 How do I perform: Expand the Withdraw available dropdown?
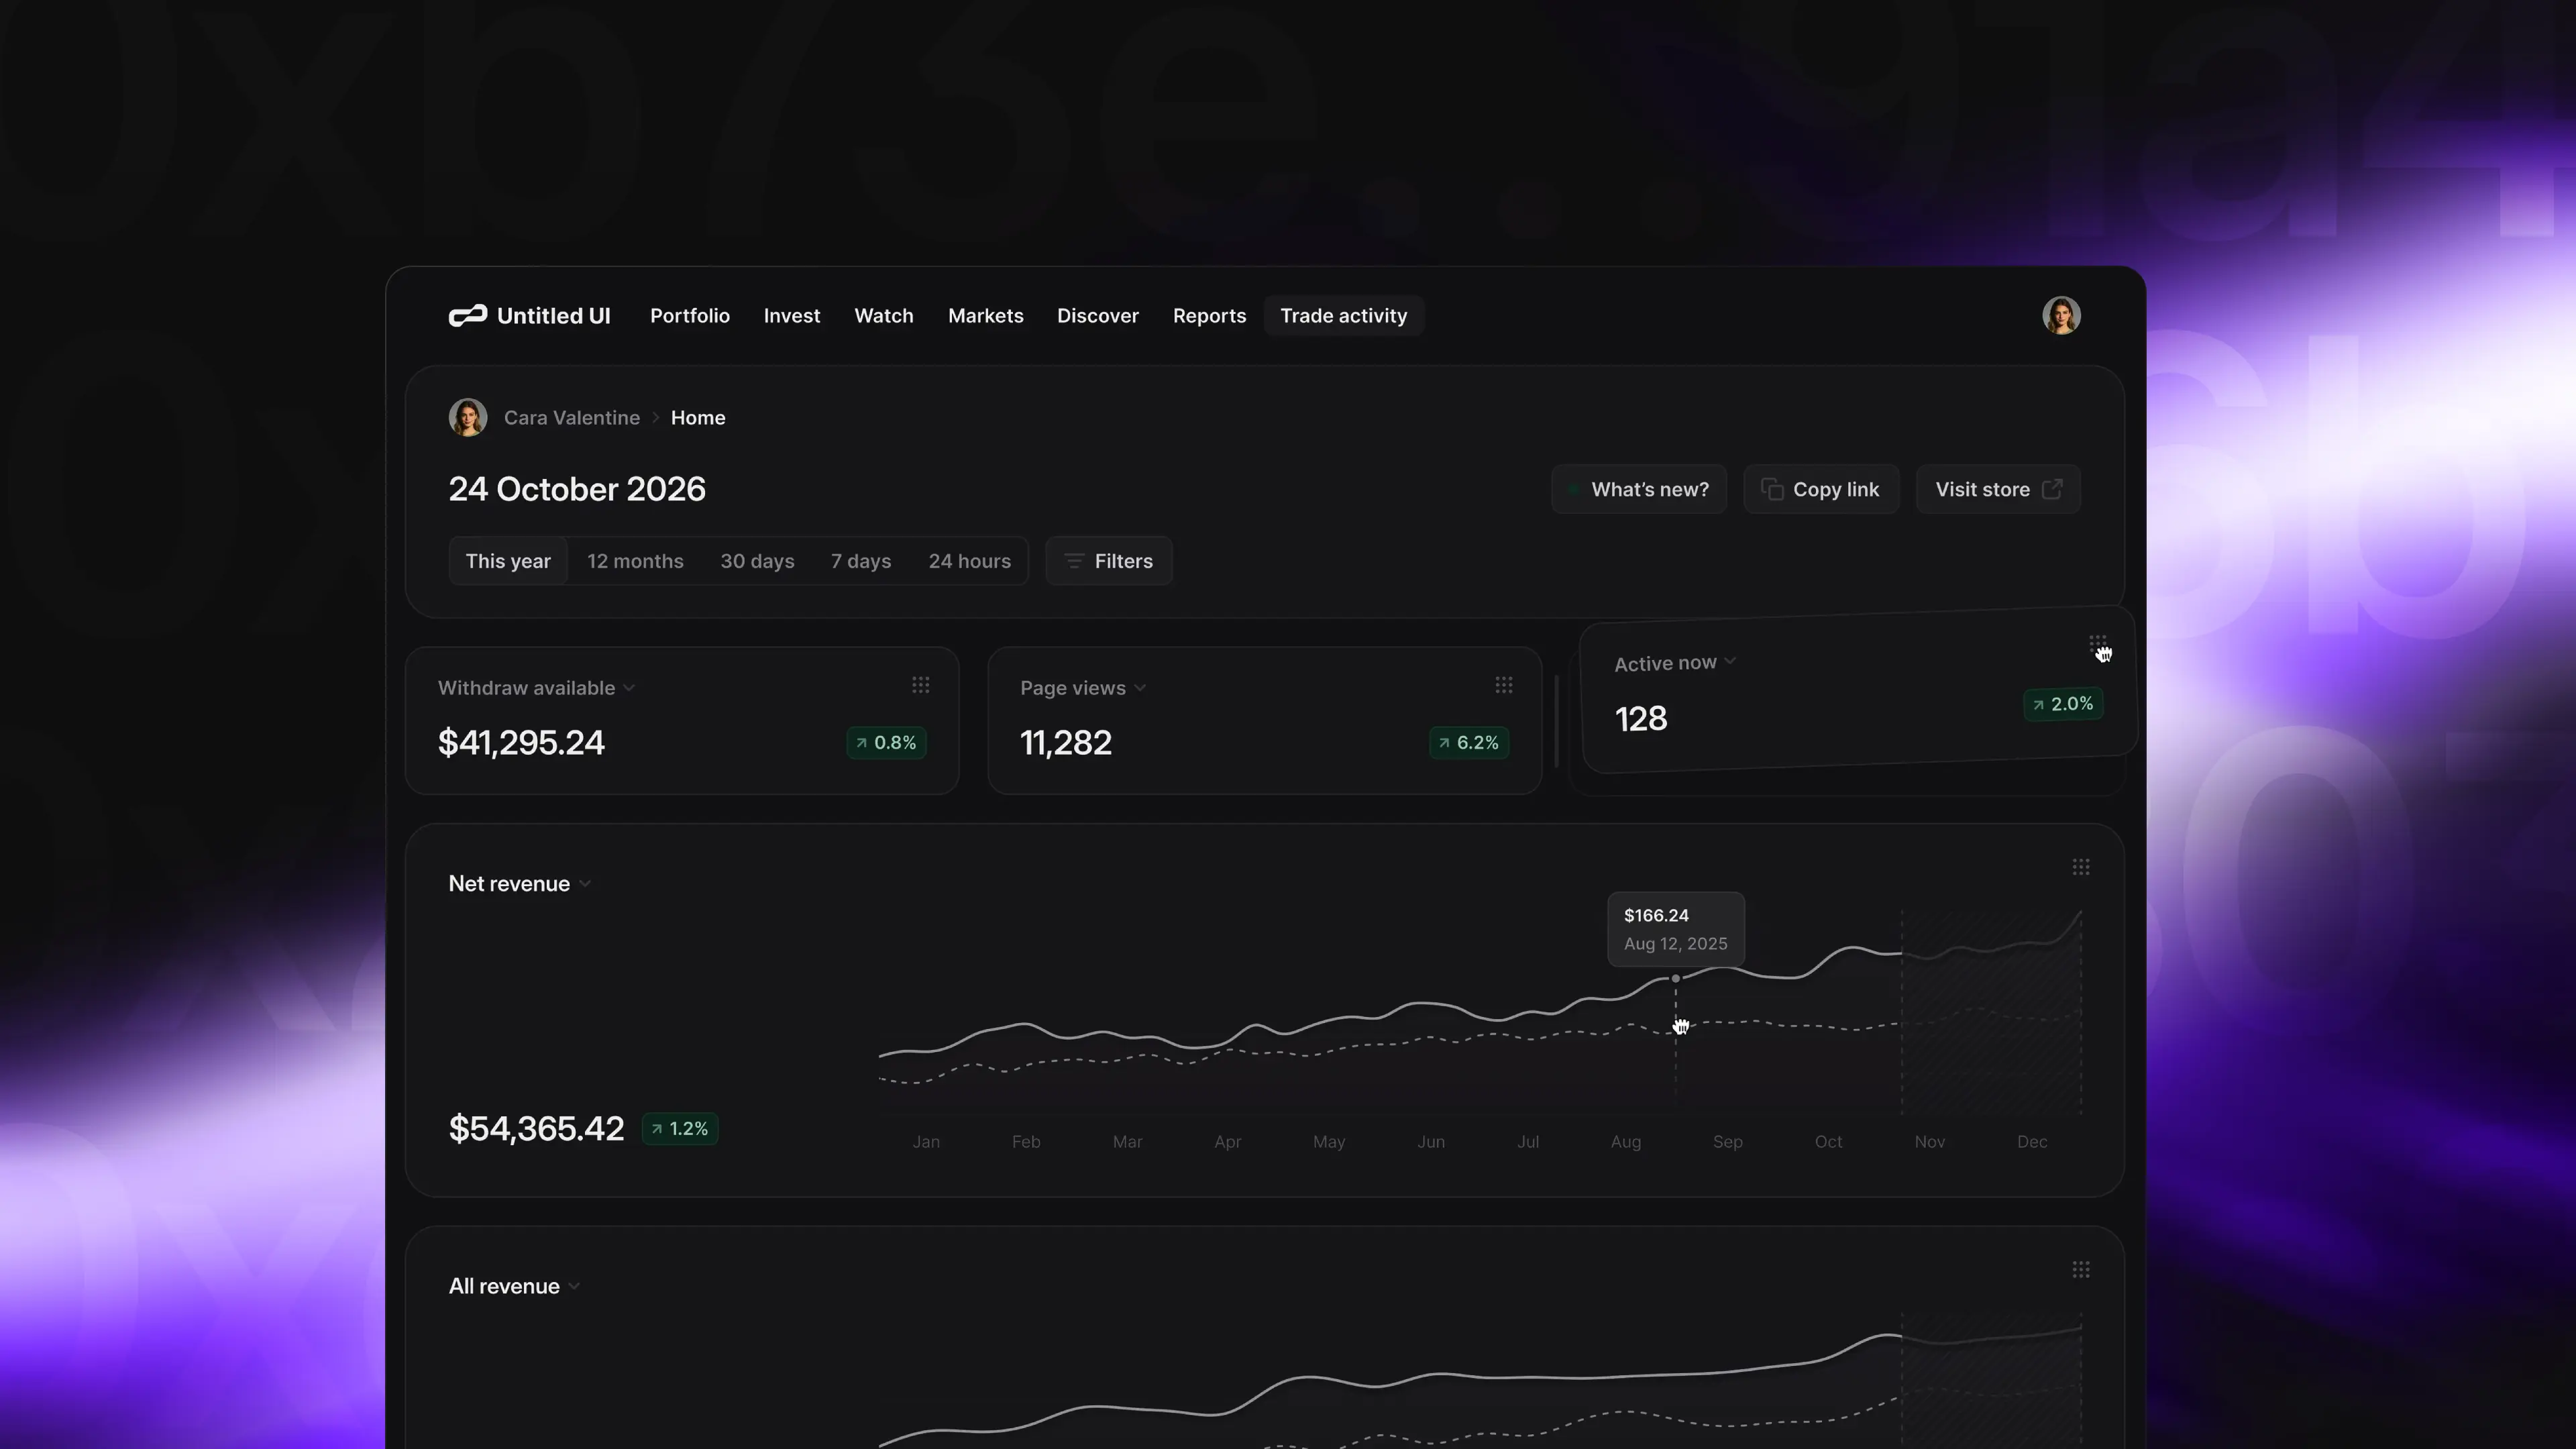629,688
